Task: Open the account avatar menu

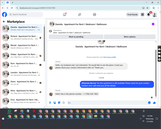Action: click(155, 15)
